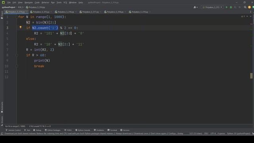This screenshot has width=254, height=143.
Task: Open the Code menu
Action: [x=37, y=2]
